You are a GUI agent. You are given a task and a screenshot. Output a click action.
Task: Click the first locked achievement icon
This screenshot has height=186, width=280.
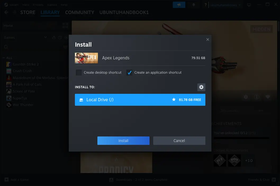pyautogui.click(x=220, y=160)
